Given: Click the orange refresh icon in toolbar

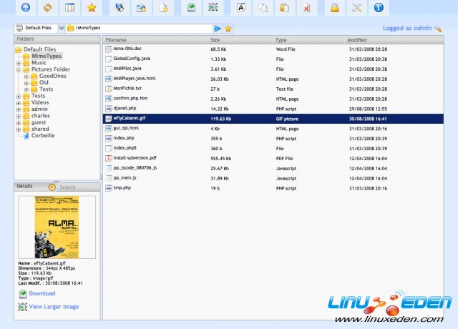Looking at the screenshot, I should (x=48, y=8).
